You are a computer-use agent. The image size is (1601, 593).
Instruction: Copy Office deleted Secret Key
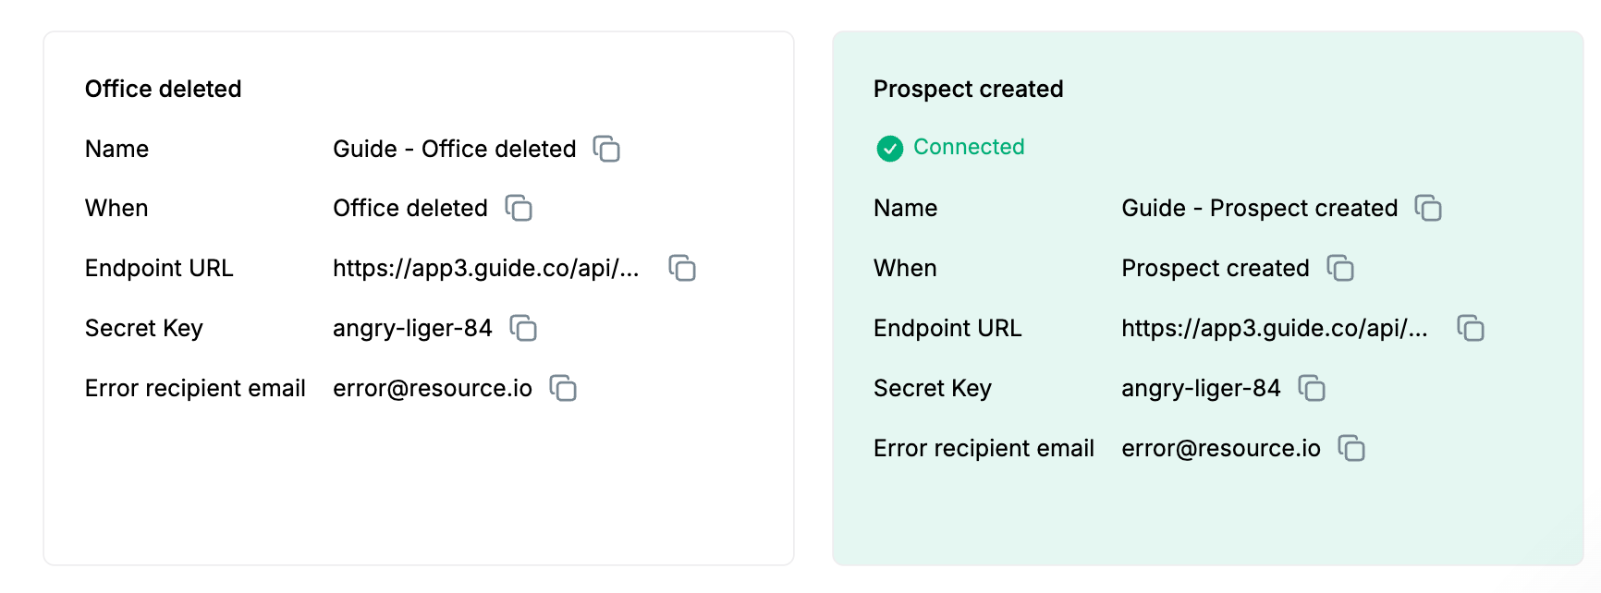tap(523, 328)
